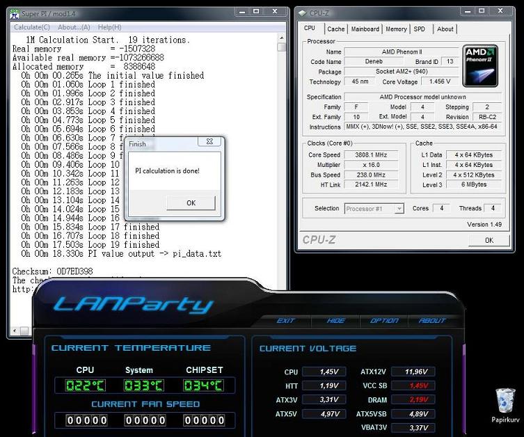This screenshot has width=524, height=437.
Task: Click EXIT in LANParty utility
Action: pyautogui.click(x=285, y=321)
